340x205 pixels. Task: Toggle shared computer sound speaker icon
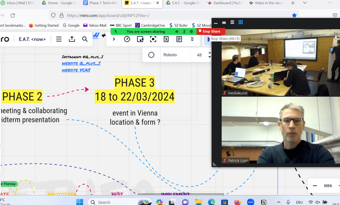tap(178, 31)
